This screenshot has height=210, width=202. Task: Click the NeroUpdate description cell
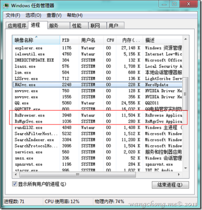(157, 85)
